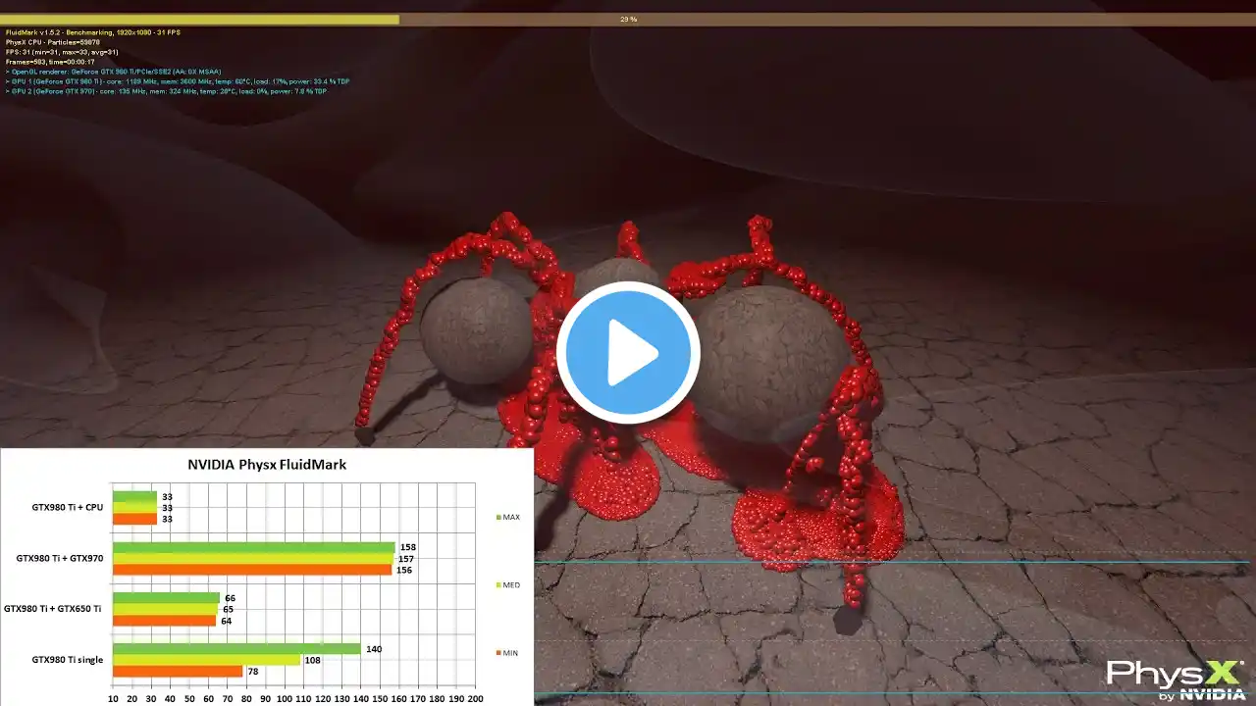
Task: Click the "65" bar value
Action: (x=229, y=609)
